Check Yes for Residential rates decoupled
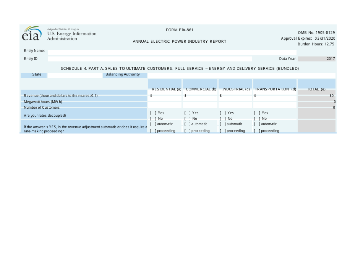 coord(153,113)
